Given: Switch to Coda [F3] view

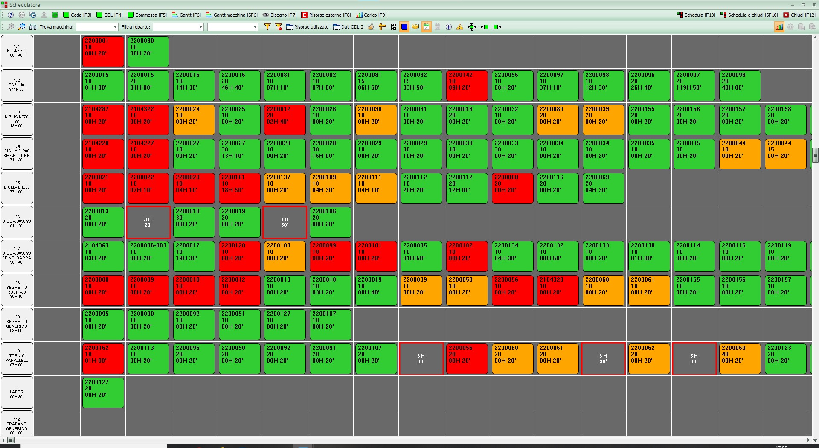Looking at the screenshot, I should click(77, 15).
